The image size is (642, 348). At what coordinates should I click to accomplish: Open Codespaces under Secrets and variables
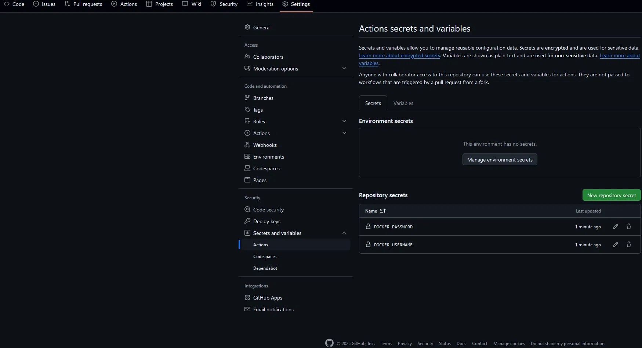pyautogui.click(x=265, y=257)
